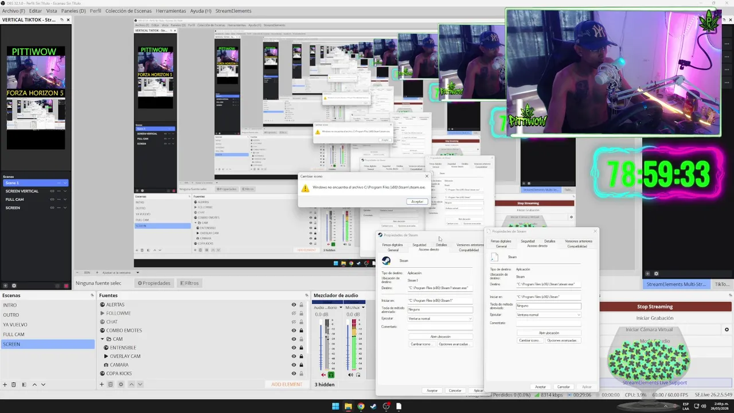Remove source using the Fuentes trash icon

coord(110,384)
